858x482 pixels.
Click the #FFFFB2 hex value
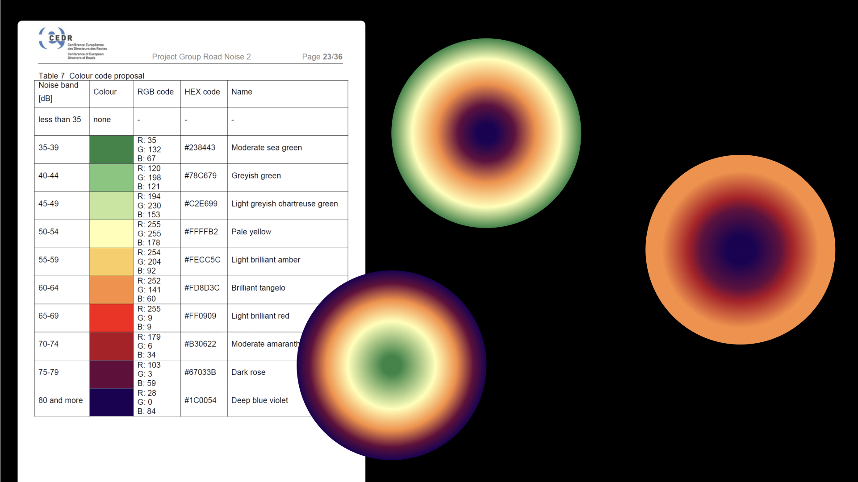click(201, 232)
